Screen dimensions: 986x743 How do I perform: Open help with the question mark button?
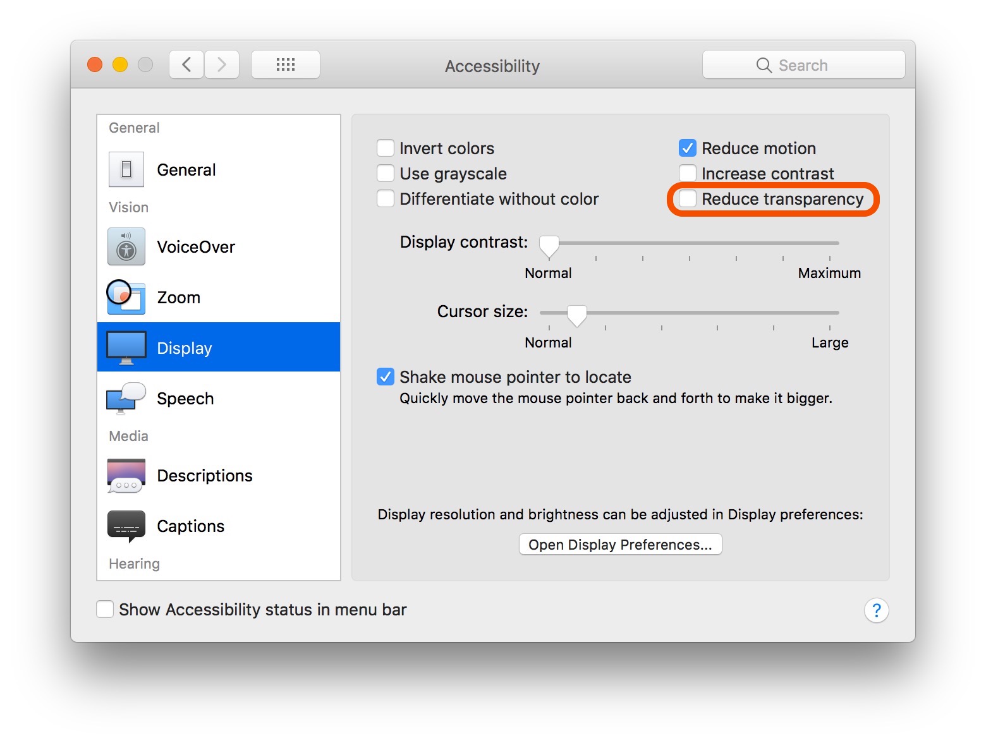point(877,610)
